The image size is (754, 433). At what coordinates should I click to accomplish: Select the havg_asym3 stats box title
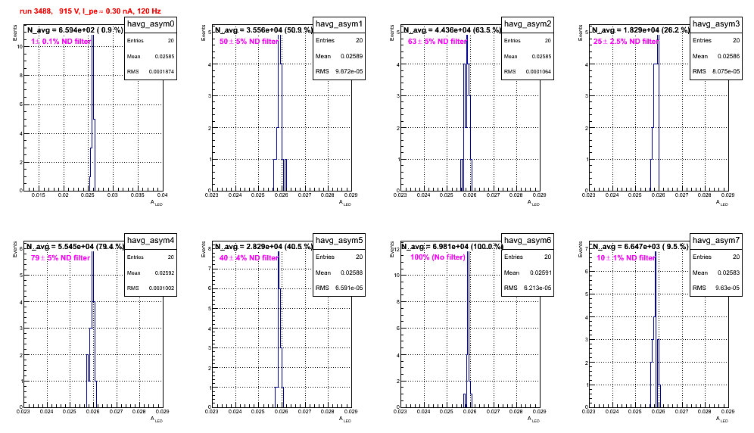(x=716, y=24)
